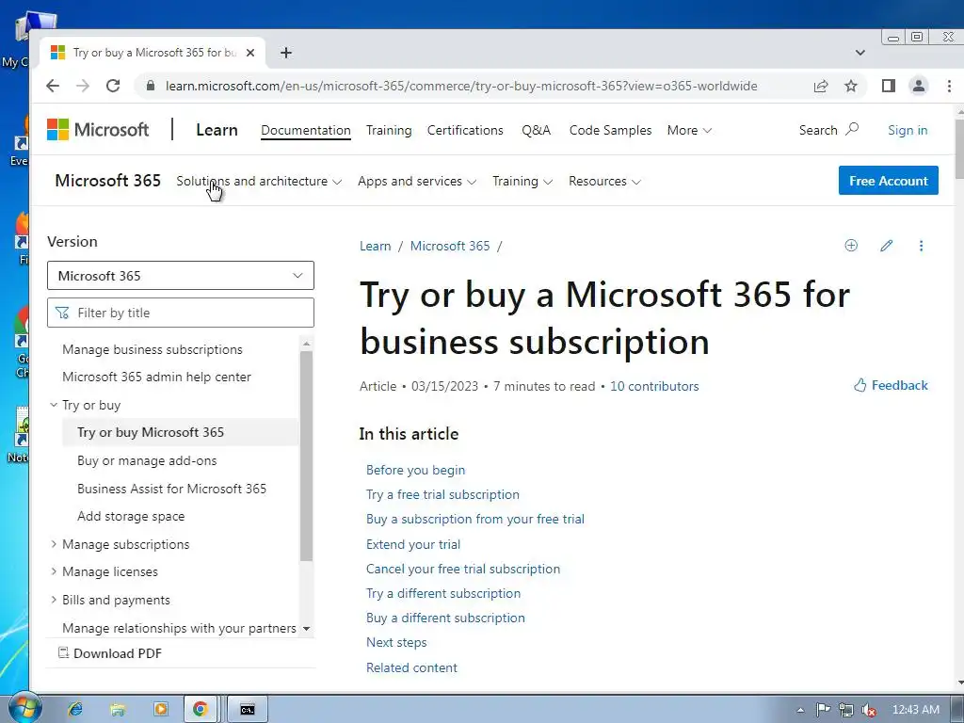Click the network tray icon

846,710
